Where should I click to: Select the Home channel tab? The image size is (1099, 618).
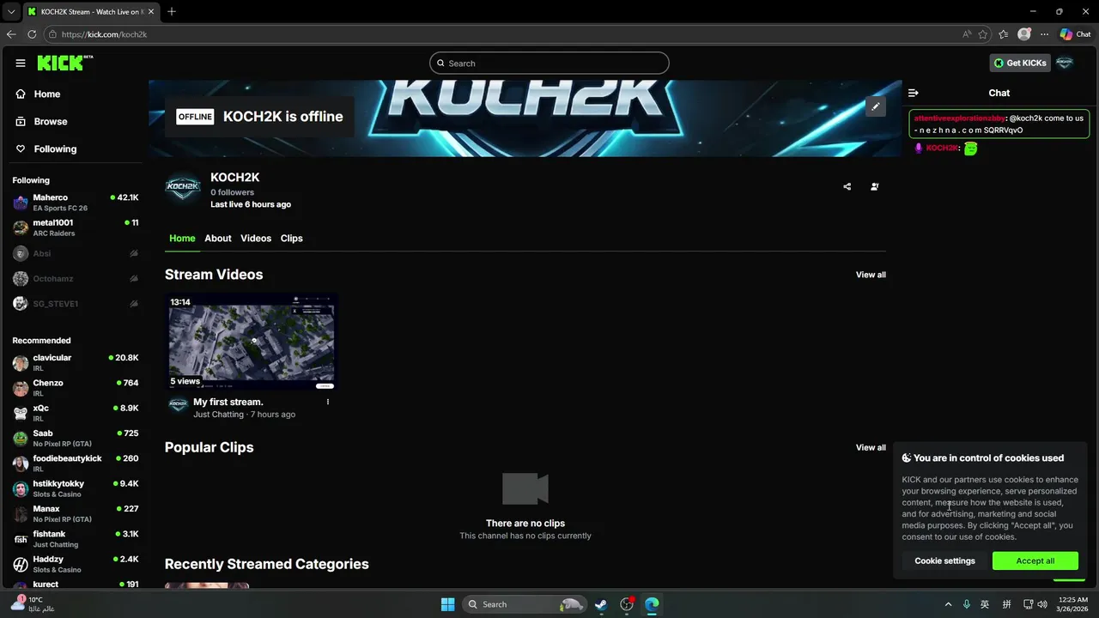click(x=182, y=239)
